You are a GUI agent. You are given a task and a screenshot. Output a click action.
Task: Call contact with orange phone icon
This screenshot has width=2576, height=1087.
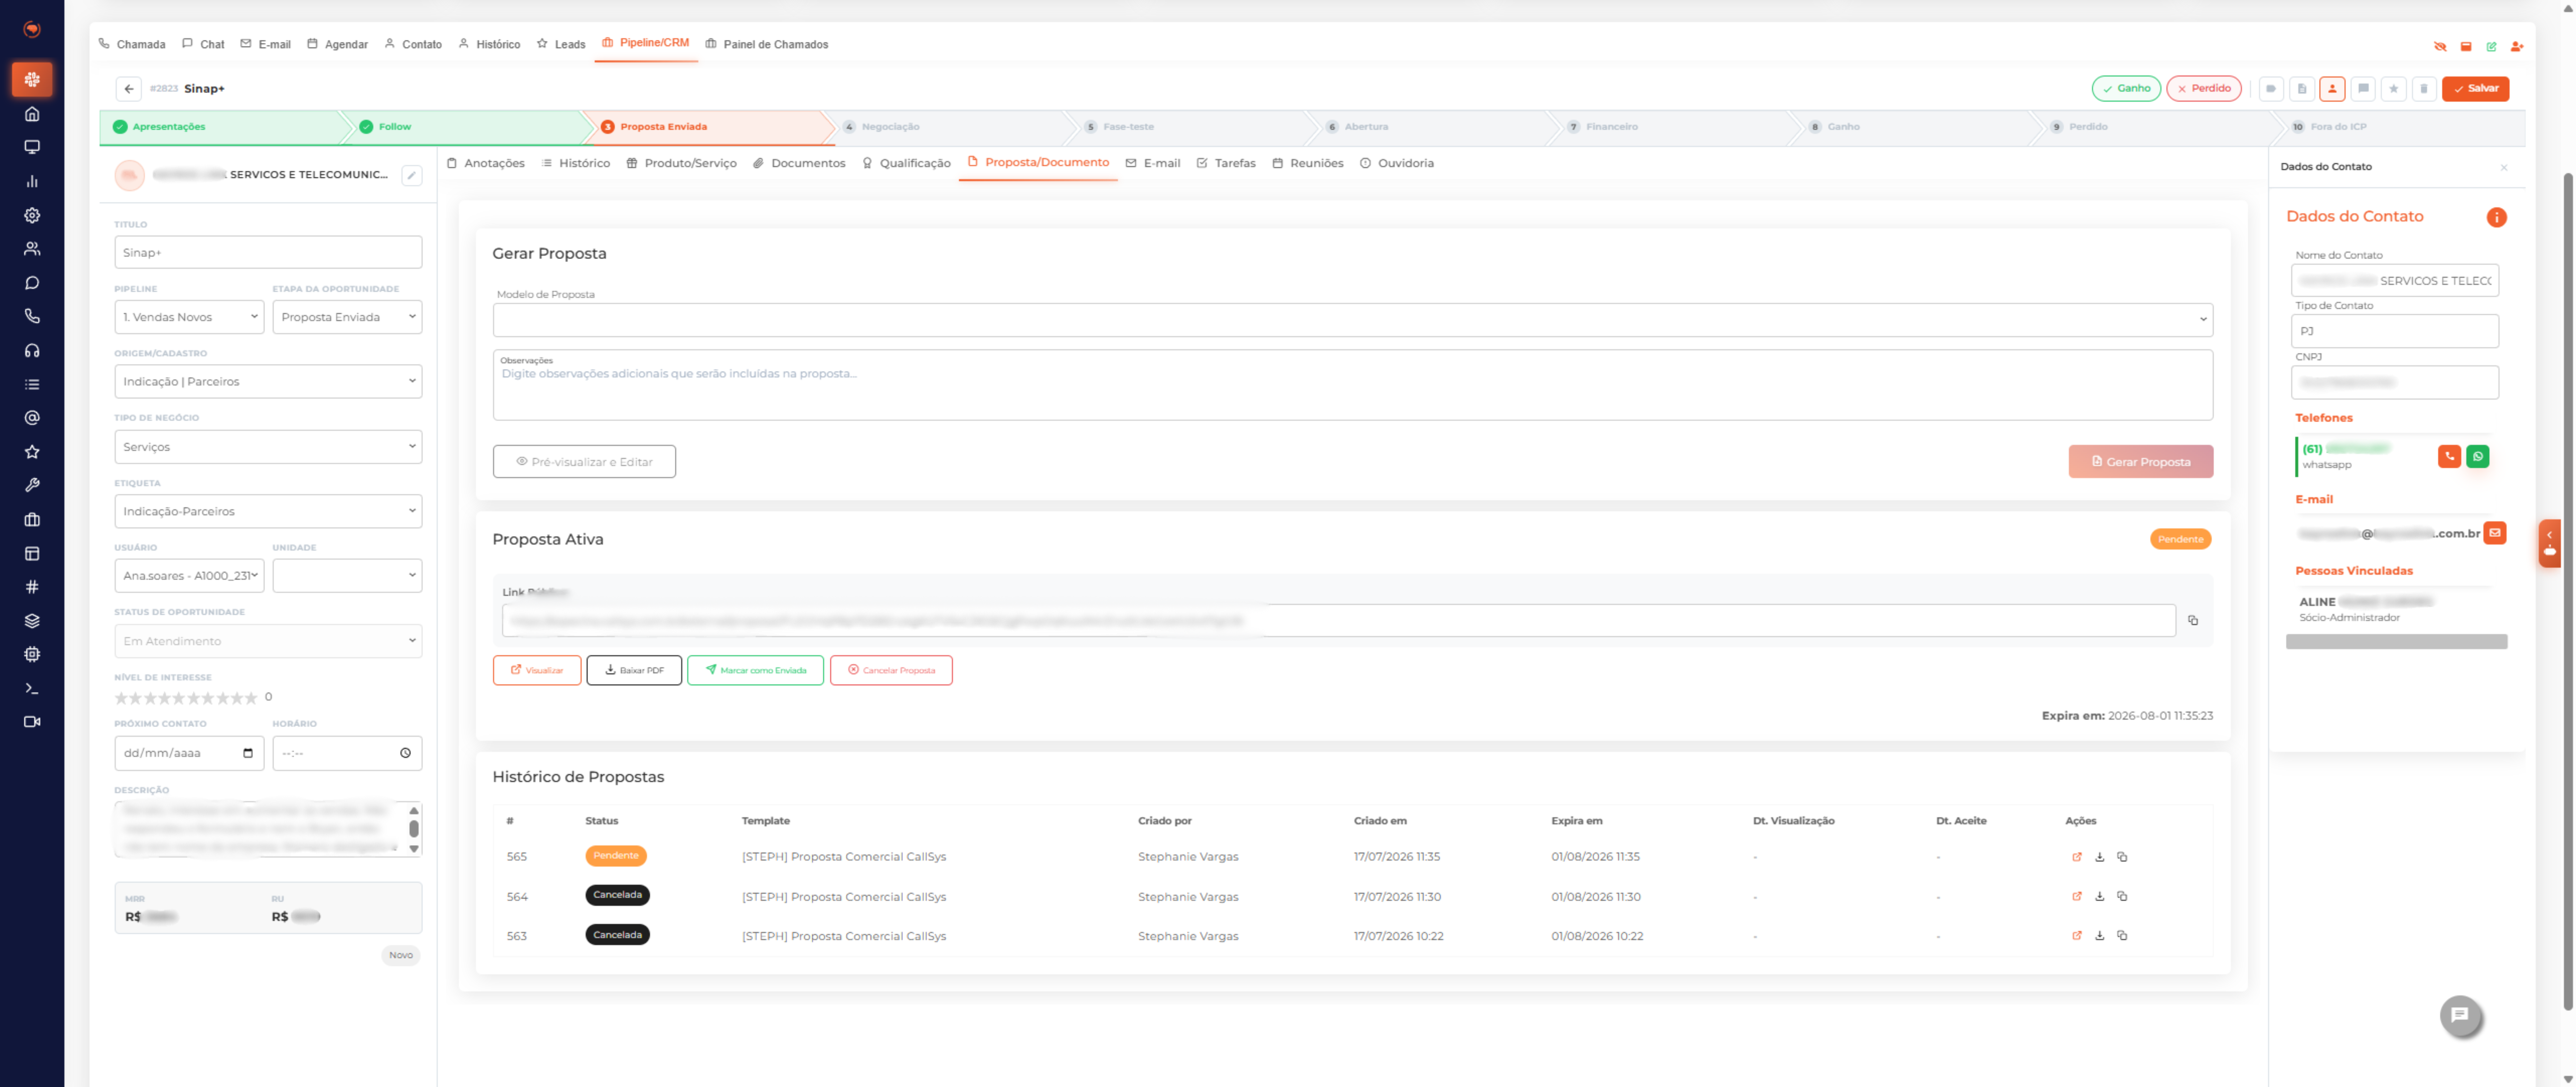point(2449,457)
